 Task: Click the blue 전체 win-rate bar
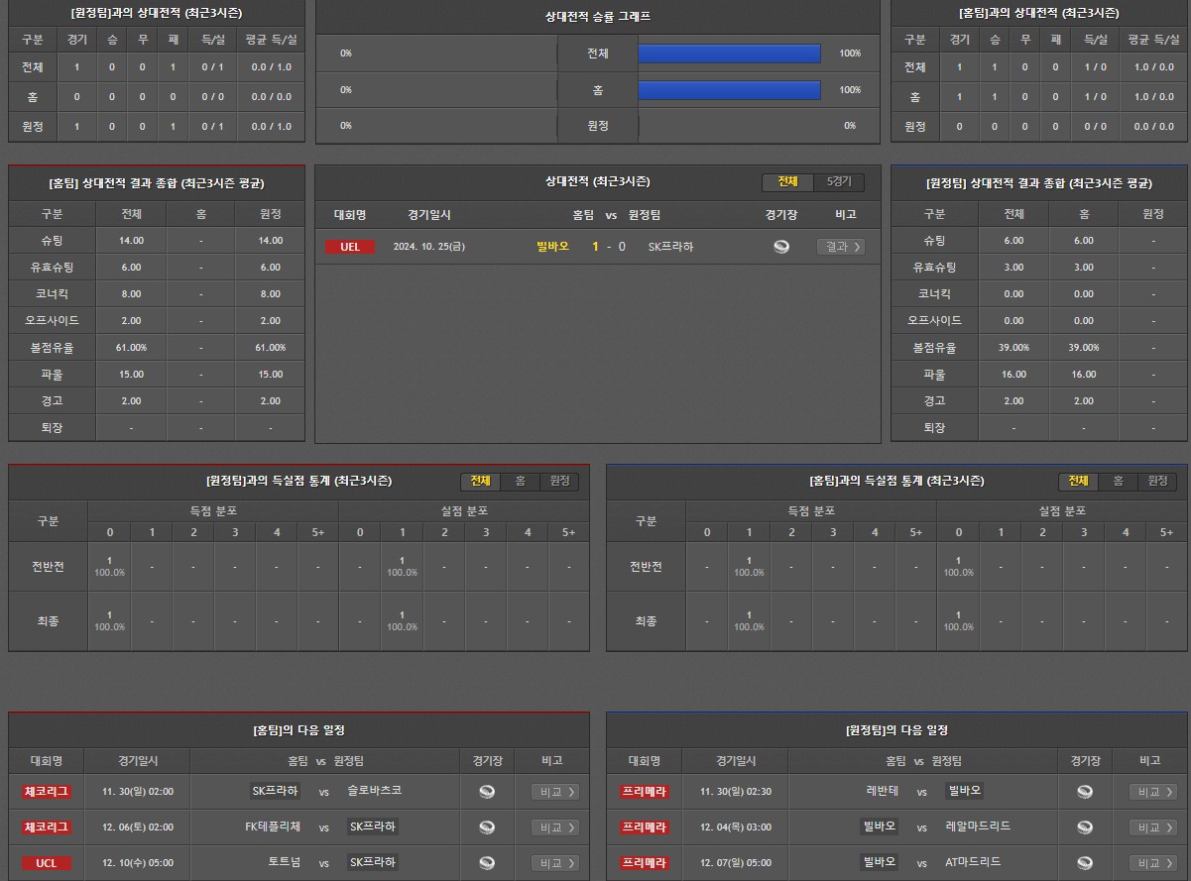tap(729, 54)
